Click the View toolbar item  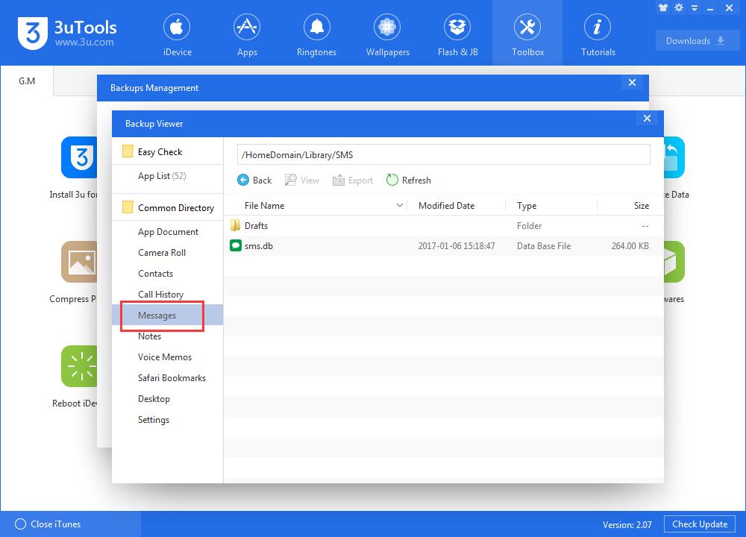[301, 180]
